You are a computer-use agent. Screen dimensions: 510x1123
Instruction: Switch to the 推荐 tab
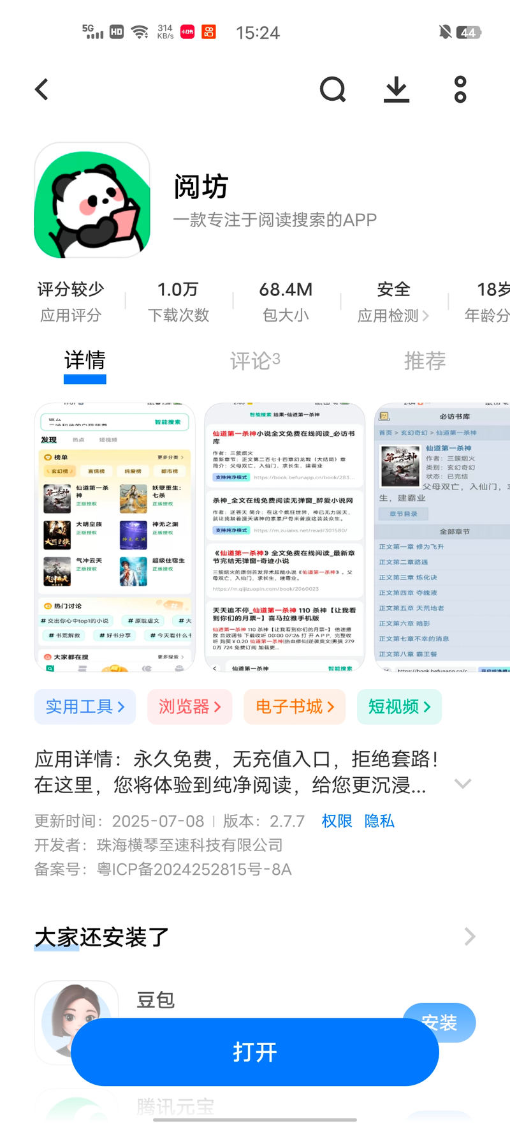click(x=425, y=361)
